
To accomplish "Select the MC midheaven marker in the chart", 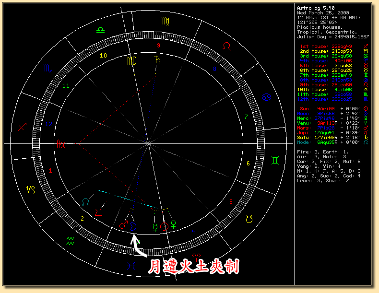I will pos(132,60).
